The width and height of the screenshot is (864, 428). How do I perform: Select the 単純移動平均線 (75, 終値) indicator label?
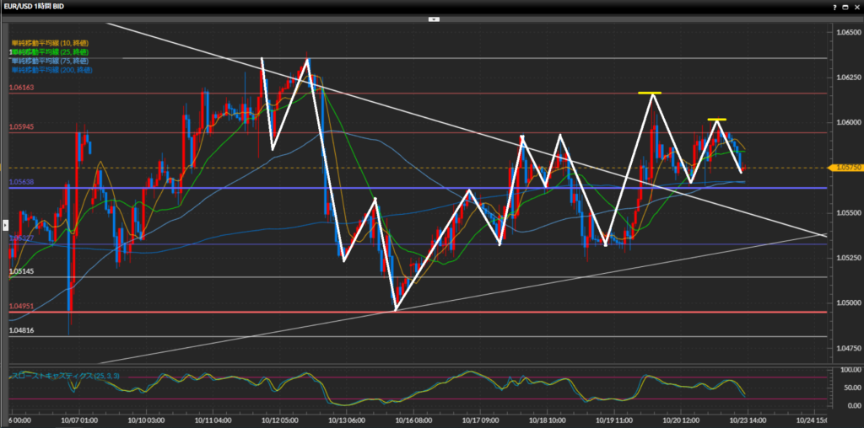coord(51,62)
